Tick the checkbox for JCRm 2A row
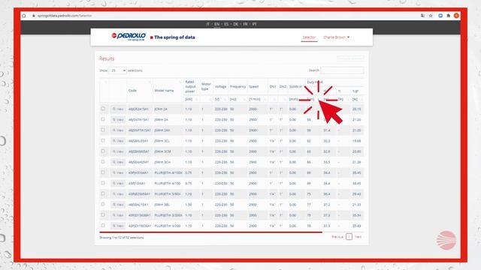The width and height of the screenshot is (481, 270). click(103, 109)
